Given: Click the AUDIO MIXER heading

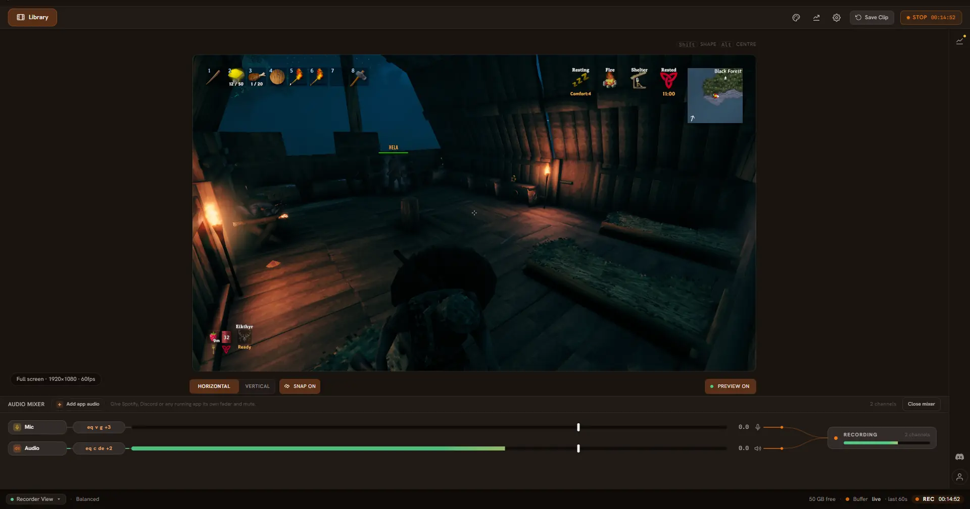Looking at the screenshot, I should click(26, 405).
